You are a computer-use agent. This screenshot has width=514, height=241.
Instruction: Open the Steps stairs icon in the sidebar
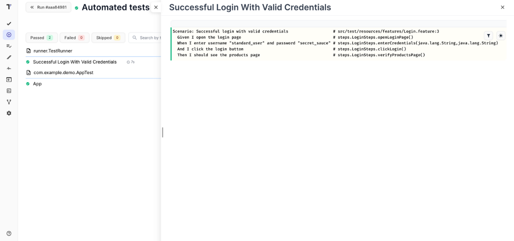pos(8,57)
